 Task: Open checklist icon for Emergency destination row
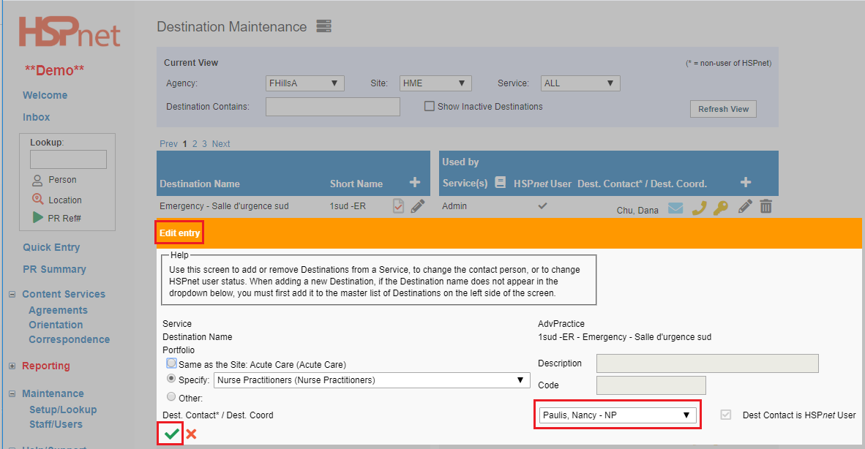click(398, 206)
